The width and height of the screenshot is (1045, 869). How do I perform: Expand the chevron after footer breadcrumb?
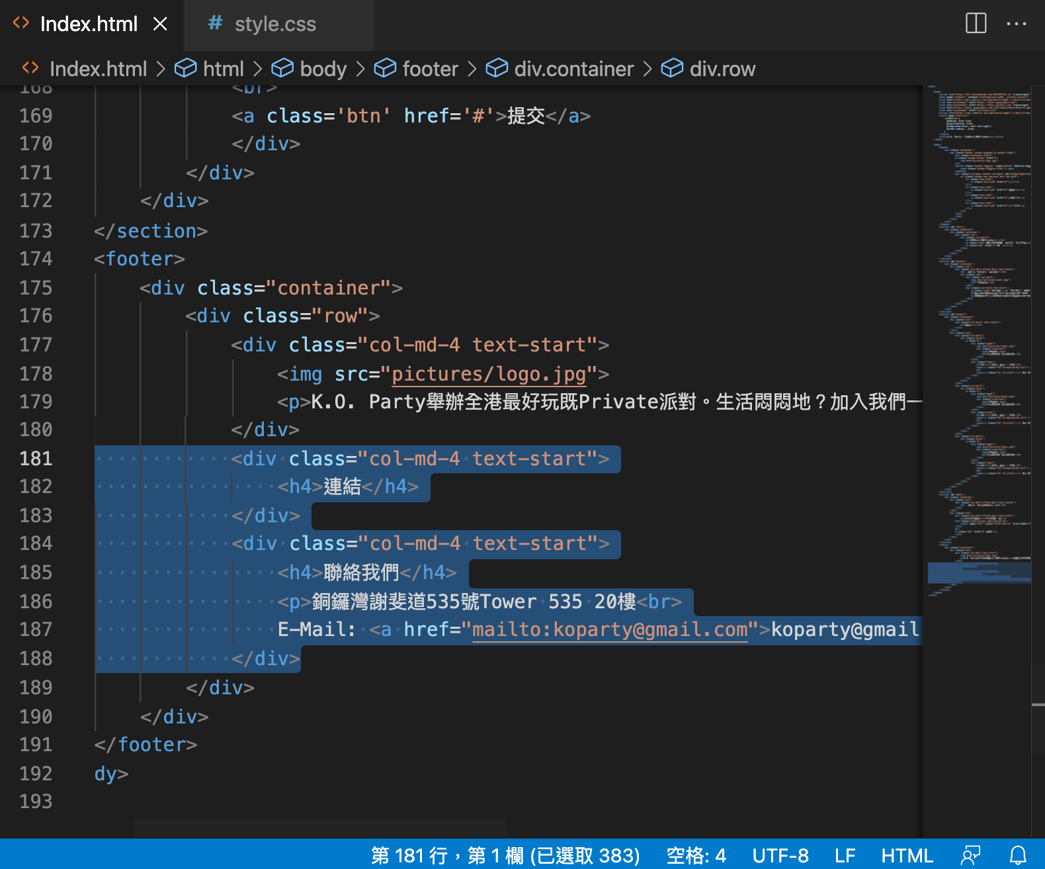[472, 69]
